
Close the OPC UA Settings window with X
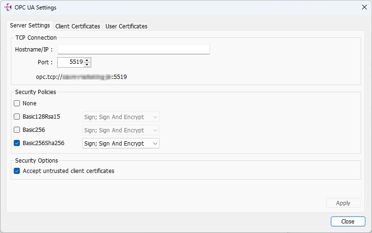coord(364,7)
